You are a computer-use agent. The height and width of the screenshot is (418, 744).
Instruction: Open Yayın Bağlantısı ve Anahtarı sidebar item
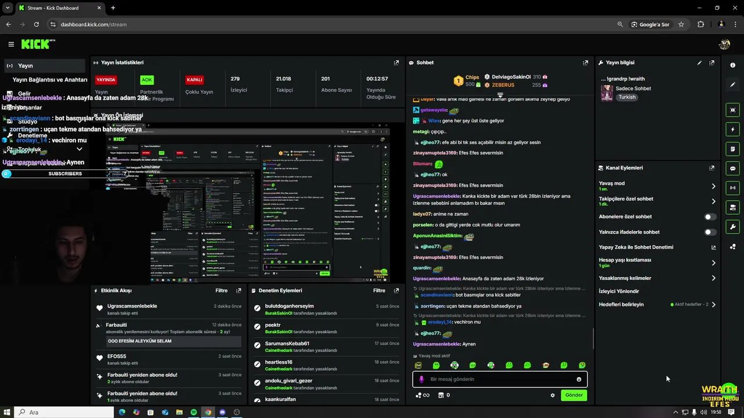50,80
